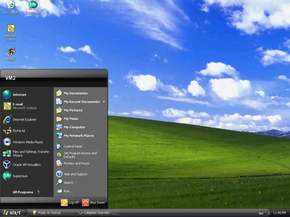The height and width of the screenshot is (217, 290).
Task: Click the VM2 user name header
Action: (x=10, y=78)
